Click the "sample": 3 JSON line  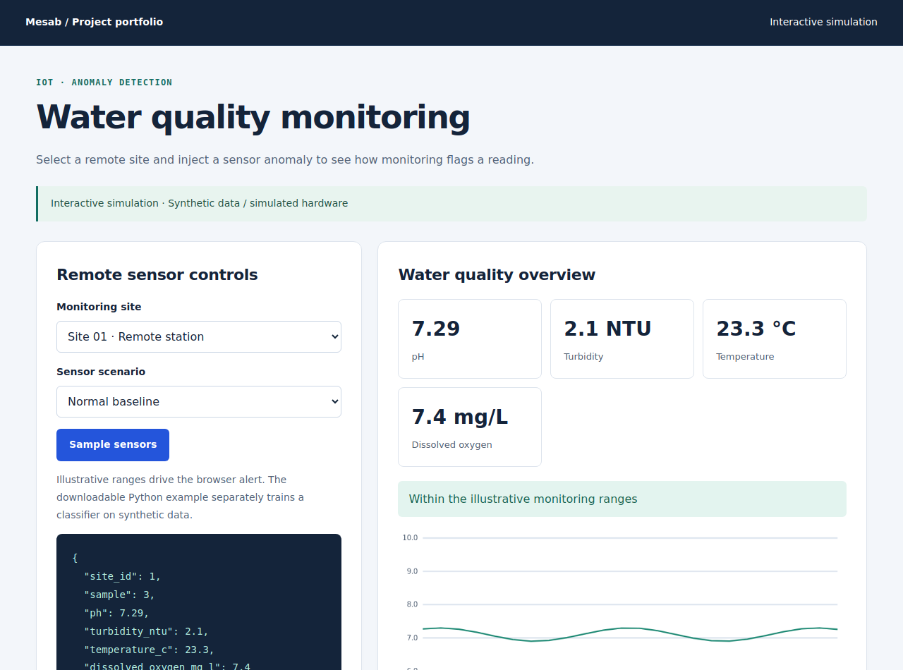click(119, 595)
